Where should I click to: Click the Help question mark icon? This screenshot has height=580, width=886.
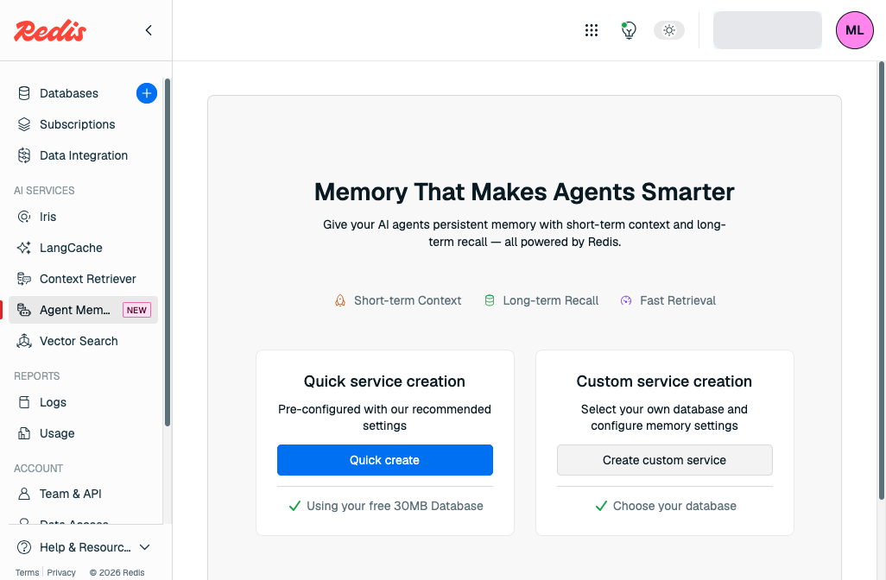tap(23, 547)
